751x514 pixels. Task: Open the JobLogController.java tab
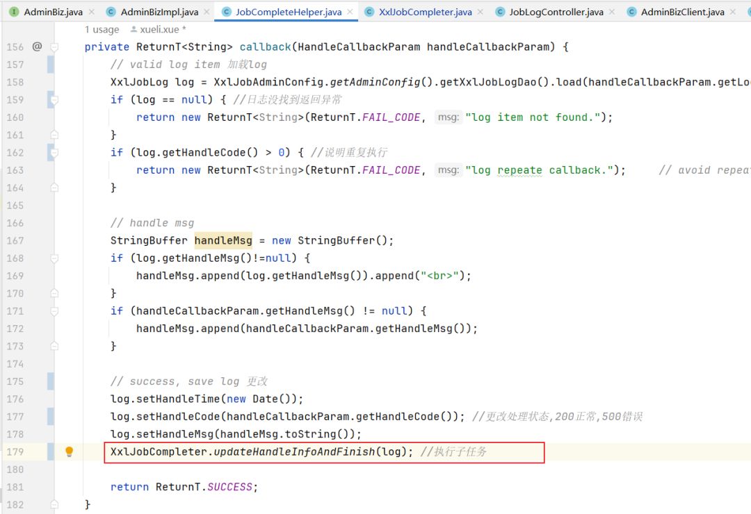(x=556, y=12)
